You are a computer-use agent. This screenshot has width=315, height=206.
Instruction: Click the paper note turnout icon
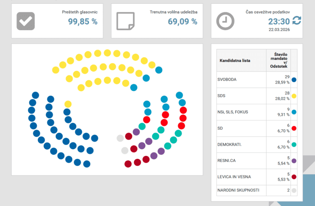pos(126,21)
